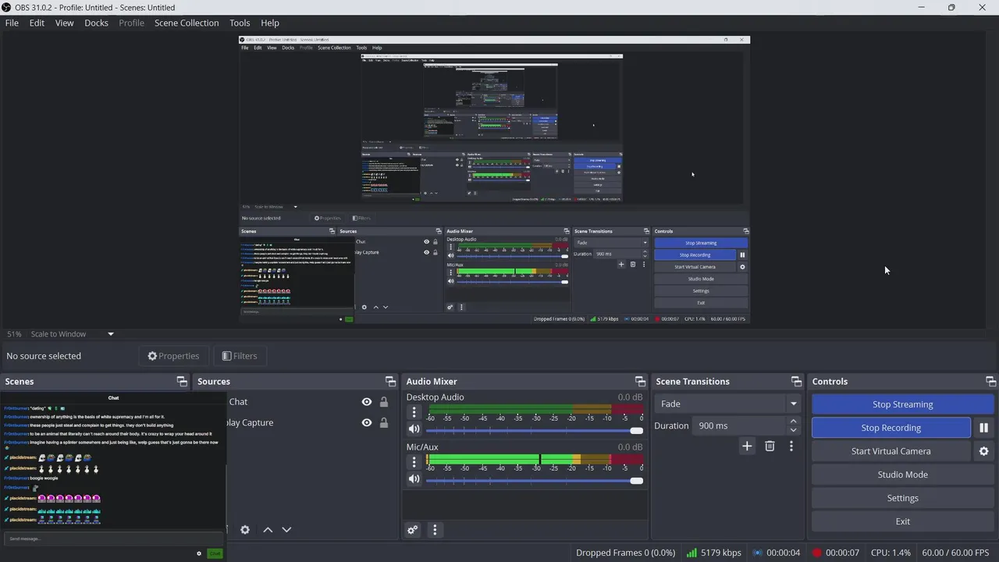
Task: Open chat settings gear in chat window
Action: 199,553
